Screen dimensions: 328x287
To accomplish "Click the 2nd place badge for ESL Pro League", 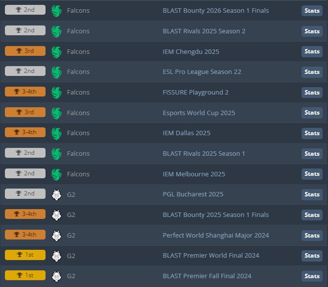I will (x=25, y=72).
